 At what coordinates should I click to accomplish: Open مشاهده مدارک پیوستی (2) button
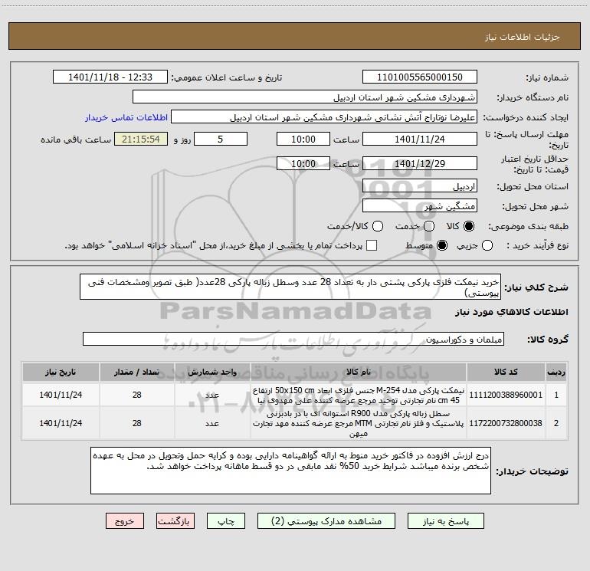[x=326, y=521]
